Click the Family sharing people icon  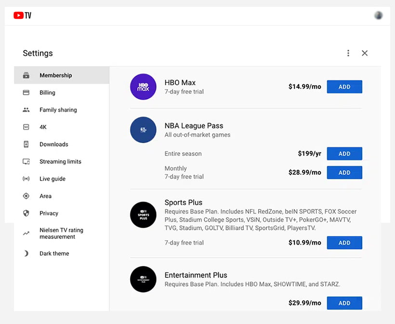pyautogui.click(x=27, y=110)
